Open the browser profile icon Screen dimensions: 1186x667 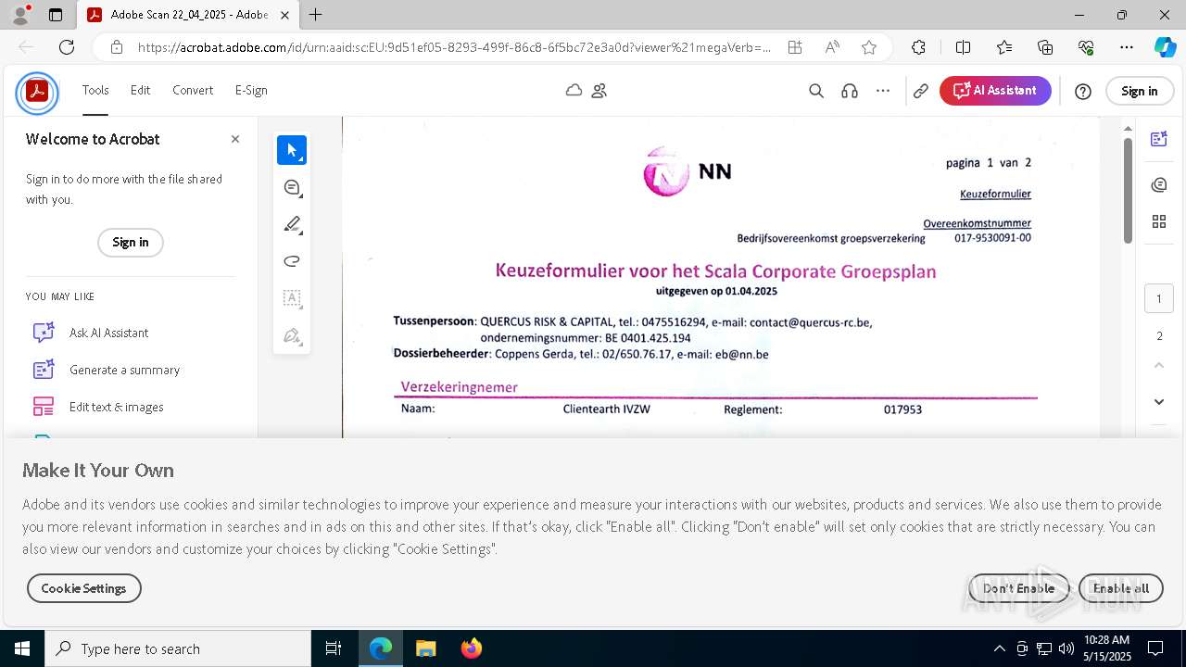tap(20, 15)
